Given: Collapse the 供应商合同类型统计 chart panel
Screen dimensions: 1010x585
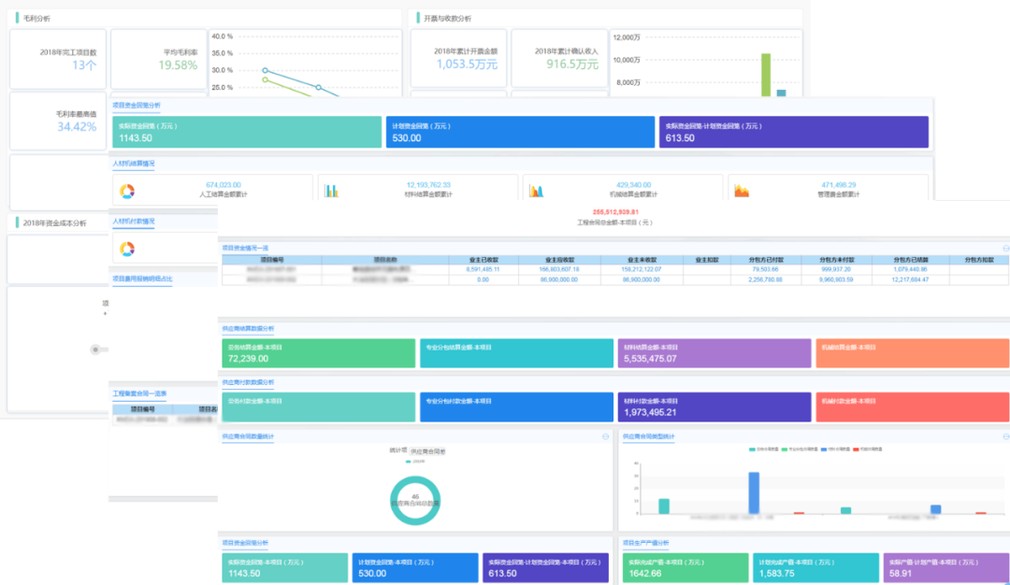Looking at the screenshot, I should pyautogui.click(x=1005, y=436).
